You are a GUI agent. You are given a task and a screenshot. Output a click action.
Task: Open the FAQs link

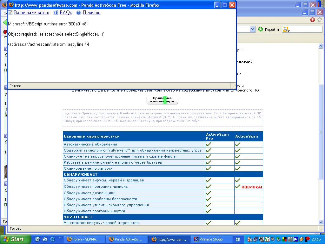click(65, 13)
